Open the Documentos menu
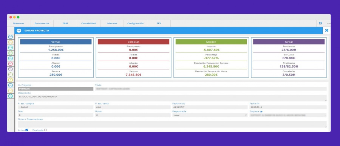The width and height of the screenshot is (340, 146). (x=42, y=23)
